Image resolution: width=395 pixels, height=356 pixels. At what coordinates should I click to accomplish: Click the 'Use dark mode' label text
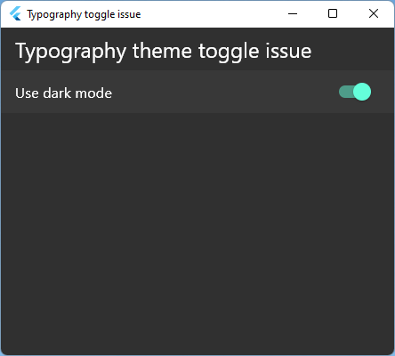pyautogui.click(x=64, y=93)
